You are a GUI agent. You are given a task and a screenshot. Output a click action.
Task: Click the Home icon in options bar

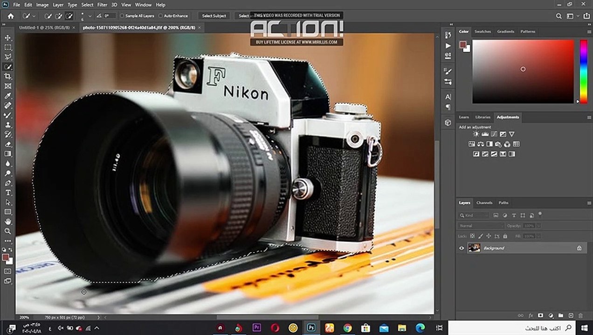point(11,16)
